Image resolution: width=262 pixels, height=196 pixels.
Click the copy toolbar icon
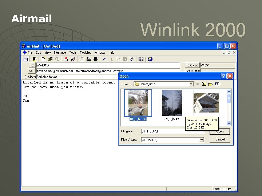tap(119, 59)
